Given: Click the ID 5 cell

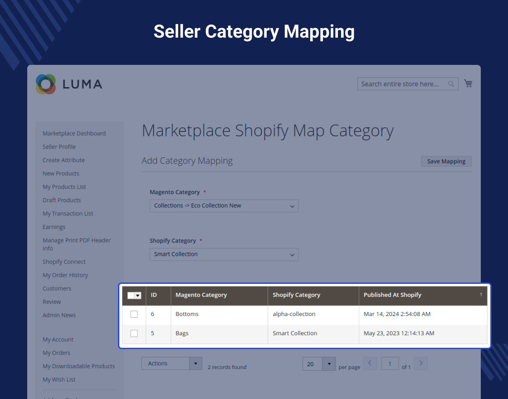Looking at the screenshot, I should coord(158,334).
